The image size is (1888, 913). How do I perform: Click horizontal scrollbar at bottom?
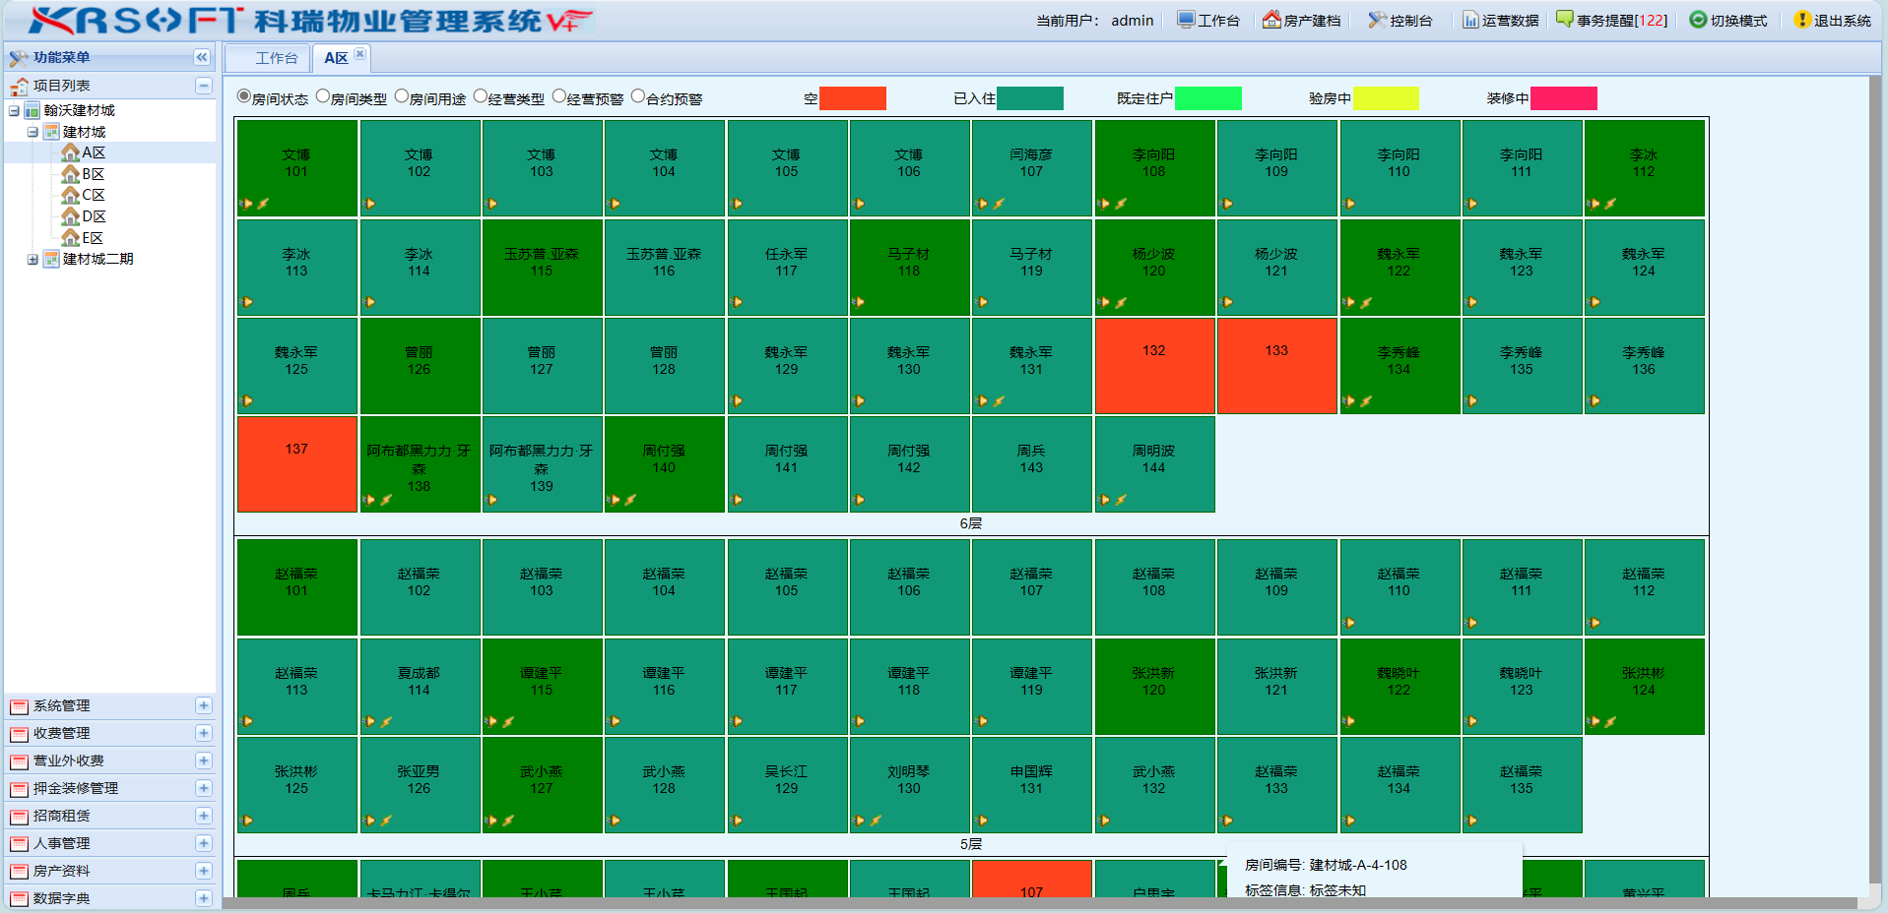(x=1039, y=903)
